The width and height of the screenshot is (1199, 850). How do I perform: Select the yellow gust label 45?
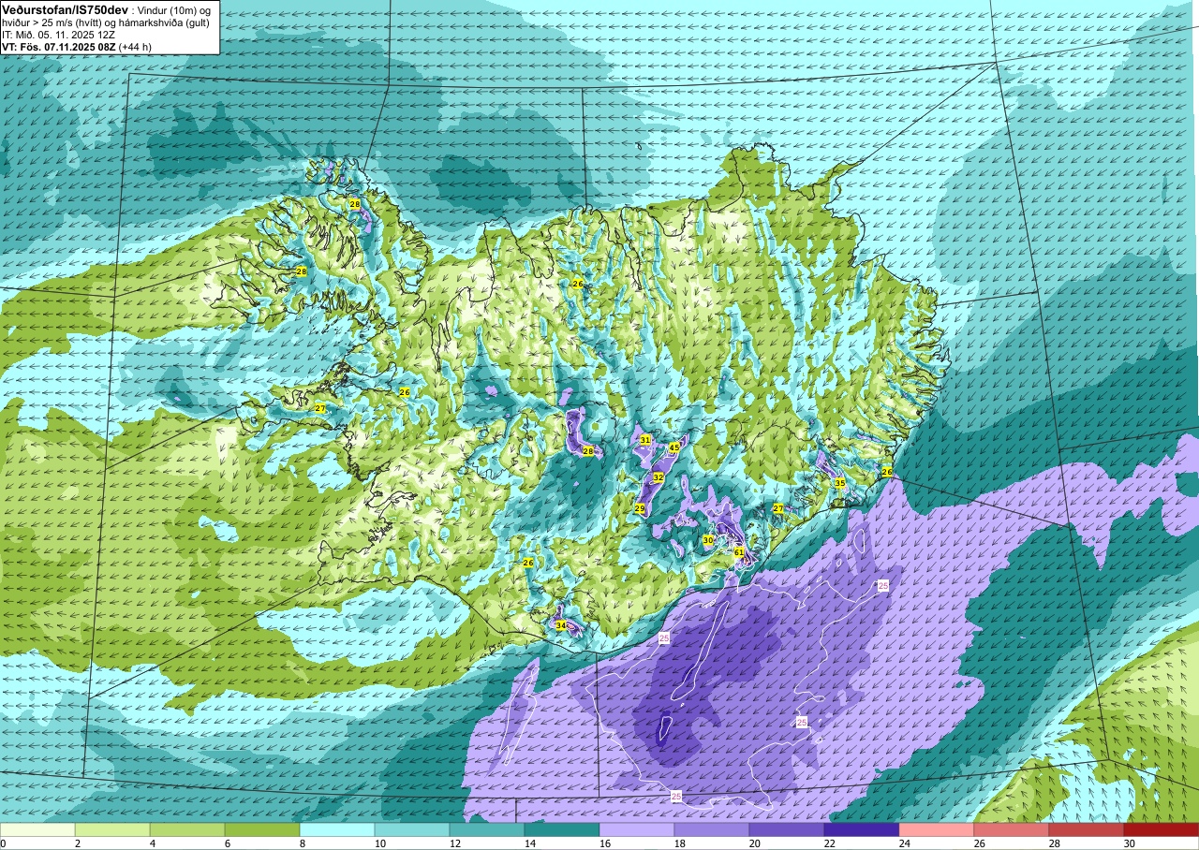pos(674,447)
